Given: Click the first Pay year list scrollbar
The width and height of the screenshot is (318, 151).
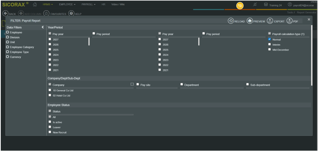Looking at the screenshot, I should (x=89, y=41).
